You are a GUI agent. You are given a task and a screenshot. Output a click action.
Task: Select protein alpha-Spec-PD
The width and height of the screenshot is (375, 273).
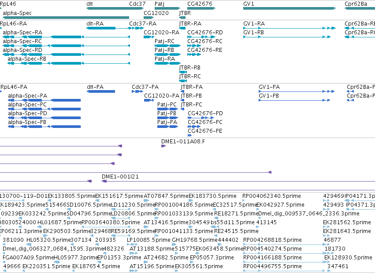click(44, 118)
